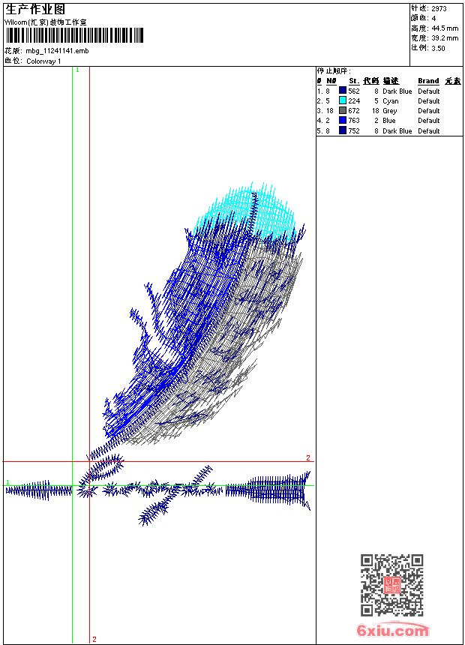The width and height of the screenshot is (465, 645).
Task: Click the Brand column header
Action: 428,81
